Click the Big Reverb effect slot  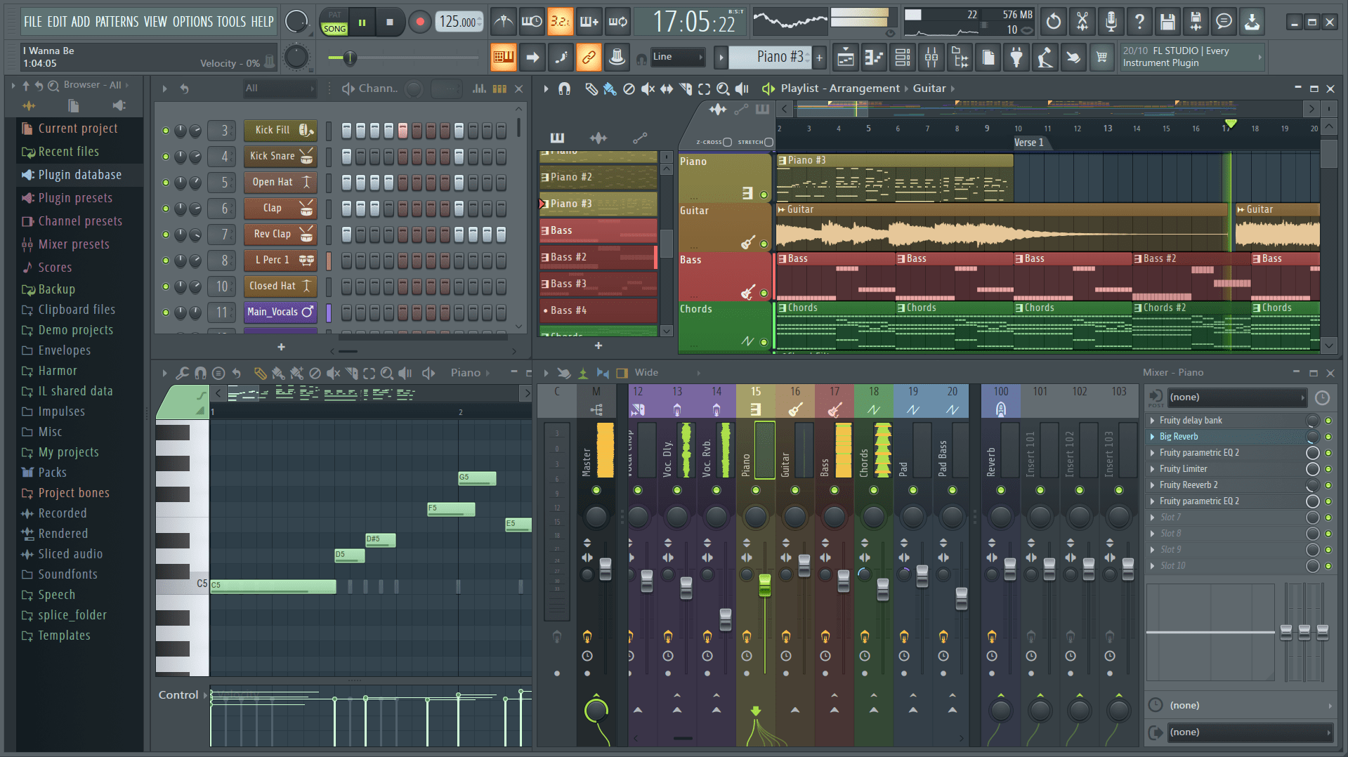[x=1194, y=436]
